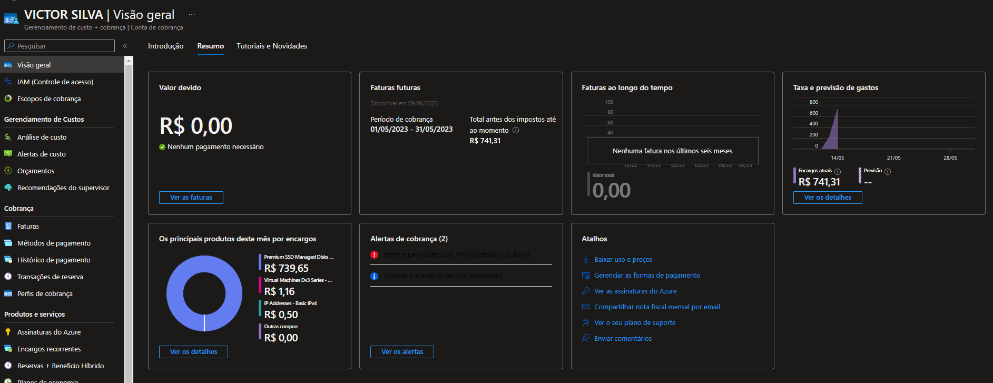Click the Visão geral sidebar icon

[8, 65]
